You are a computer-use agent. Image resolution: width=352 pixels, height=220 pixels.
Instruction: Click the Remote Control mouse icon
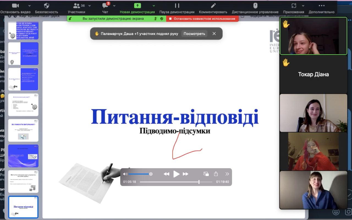[255, 6]
